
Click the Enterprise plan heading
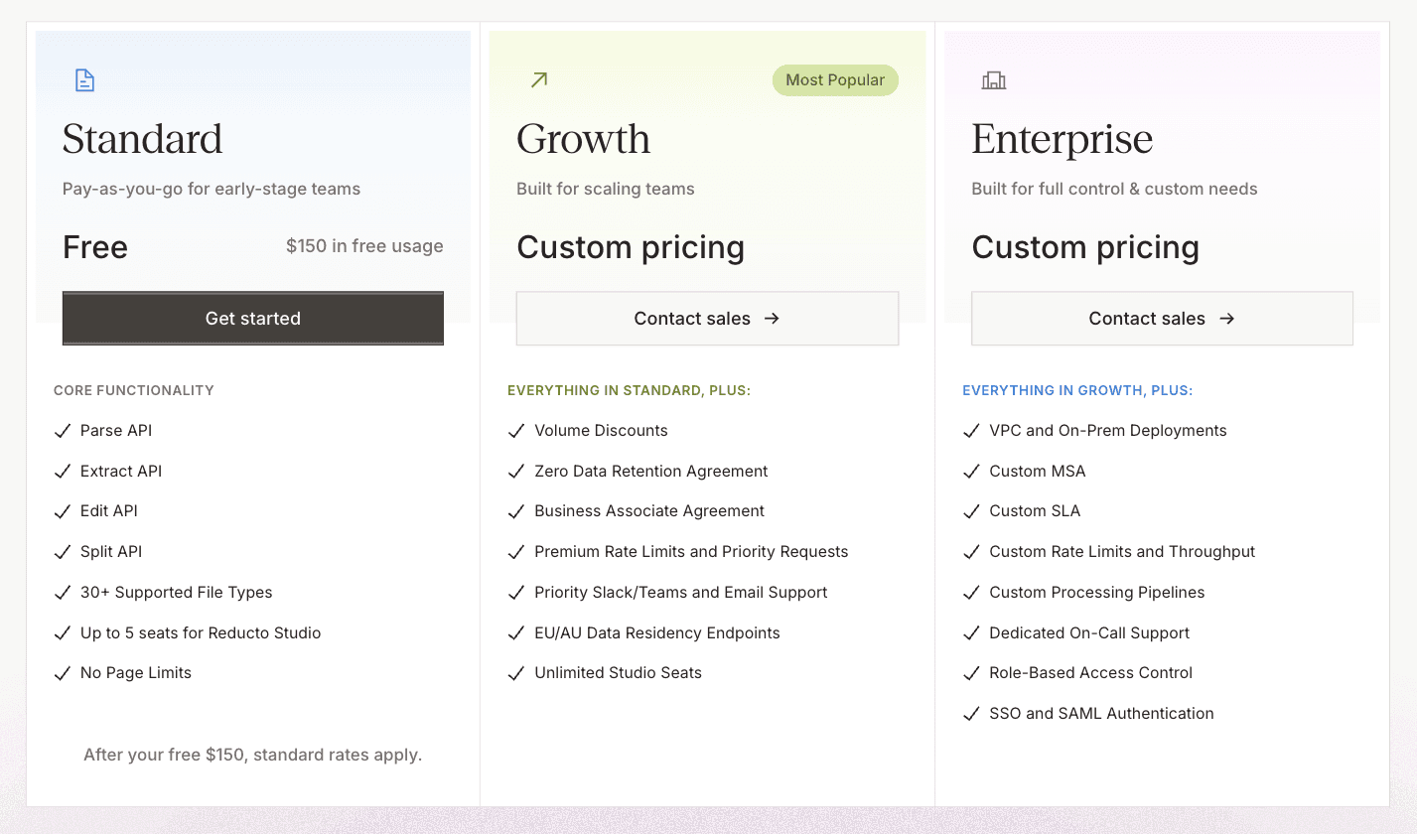[x=1063, y=139]
